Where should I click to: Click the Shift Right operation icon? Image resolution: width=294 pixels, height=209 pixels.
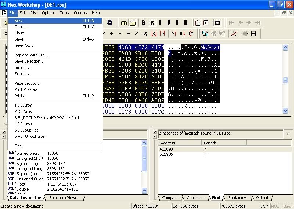162,34
